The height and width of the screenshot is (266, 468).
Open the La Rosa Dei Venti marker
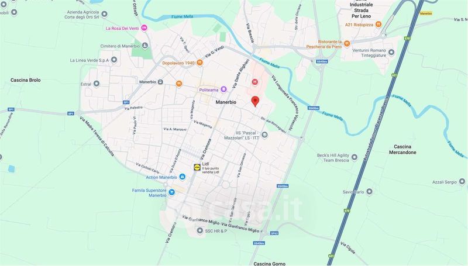pyautogui.click(x=144, y=28)
